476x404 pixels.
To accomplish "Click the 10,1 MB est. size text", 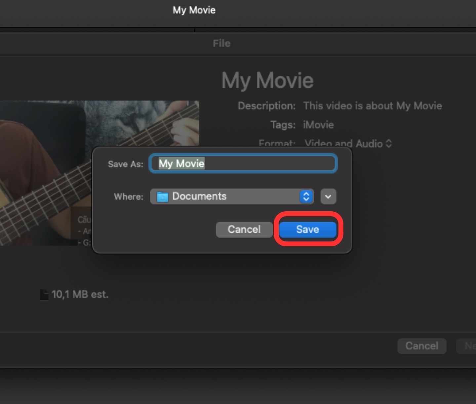I will pyautogui.click(x=80, y=294).
